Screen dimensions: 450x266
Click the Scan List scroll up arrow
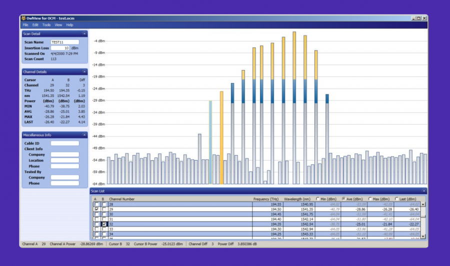pyautogui.click(x=423, y=204)
